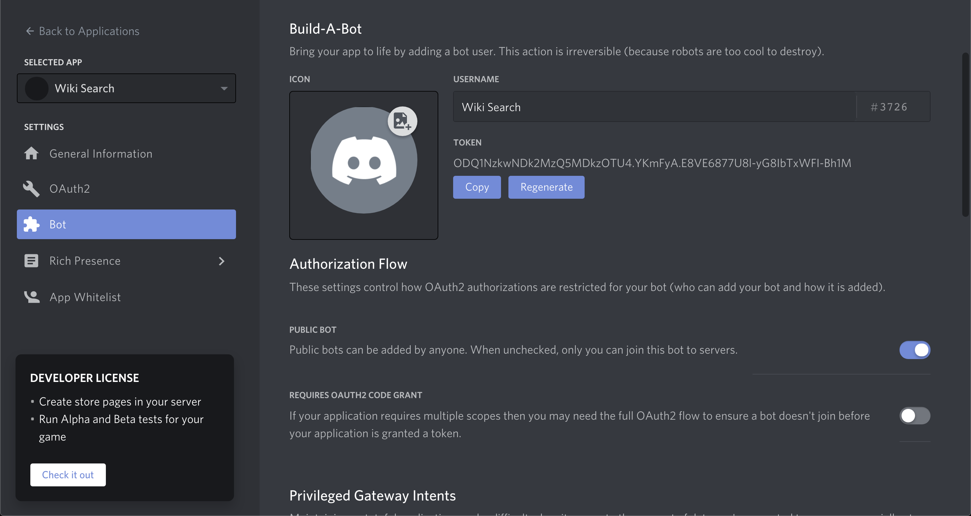Open the OAuth2 settings page
This screenshot has width=971, height=516.
click(70, 189)
